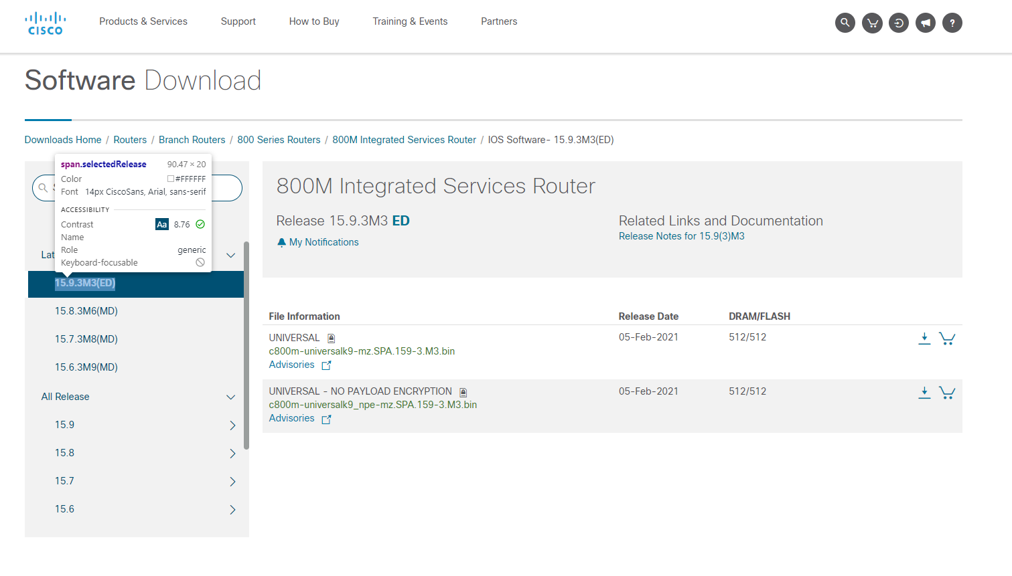Expand the 15.9 release group

(x=232, y=425)
